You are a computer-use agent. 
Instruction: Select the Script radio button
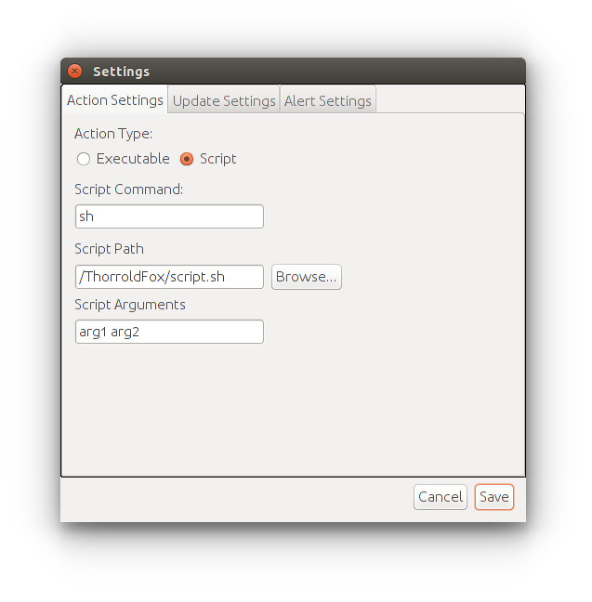pyautogui.click(x=187, y=159)
